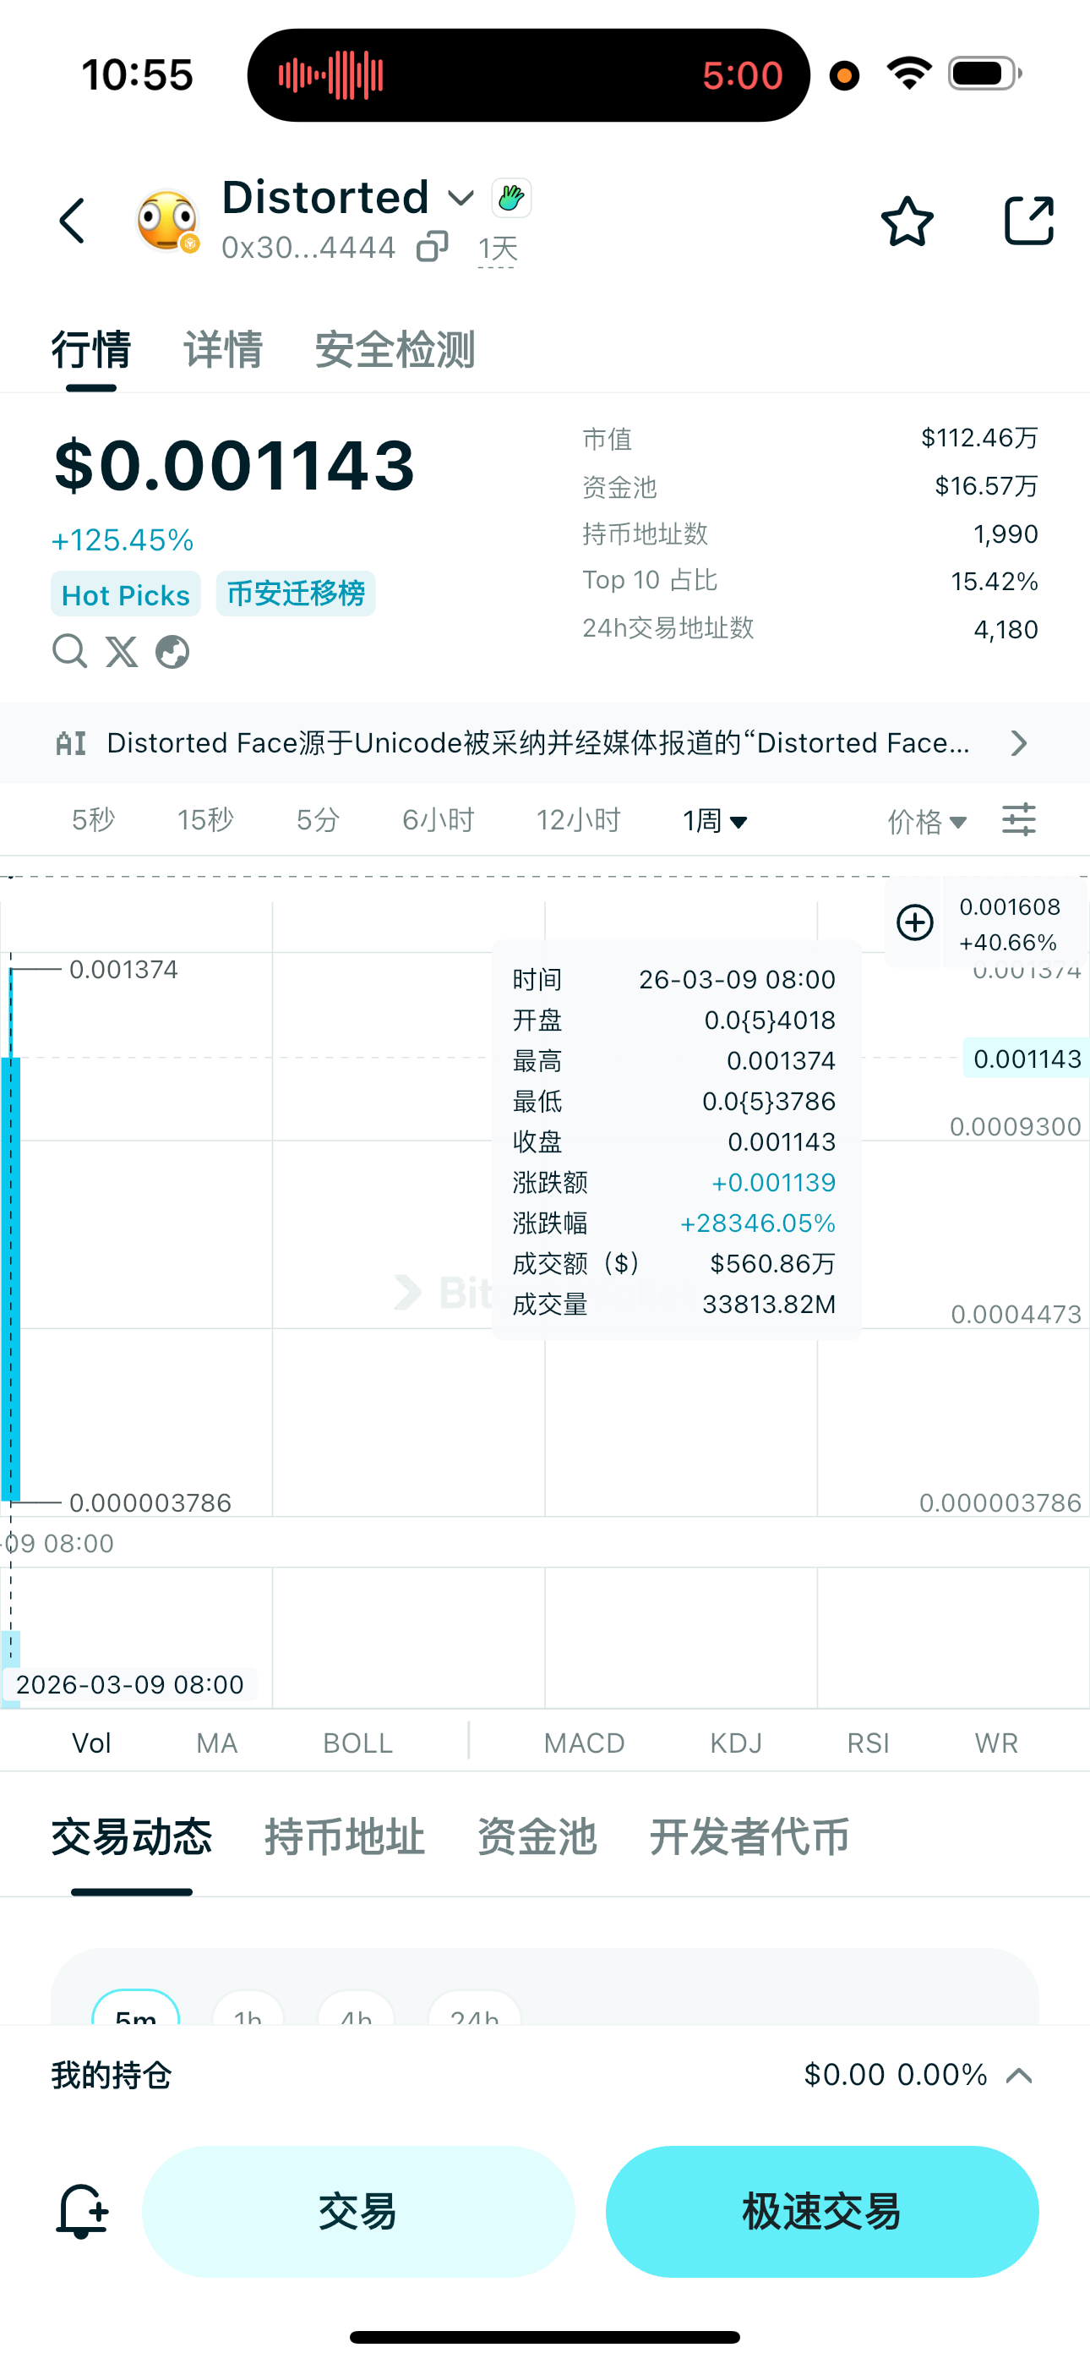1090x2364 pixels.
Task: Open the X (Twitter) social icon
Action: pyautogui.click(x=121, y=652)
